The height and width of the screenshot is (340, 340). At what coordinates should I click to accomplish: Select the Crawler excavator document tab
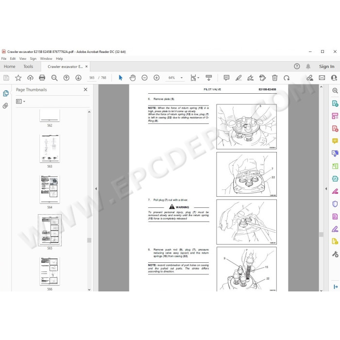(x=65, y=67)
